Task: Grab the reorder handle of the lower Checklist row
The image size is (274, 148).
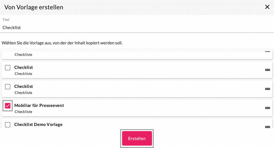Action: pos(267,89)
